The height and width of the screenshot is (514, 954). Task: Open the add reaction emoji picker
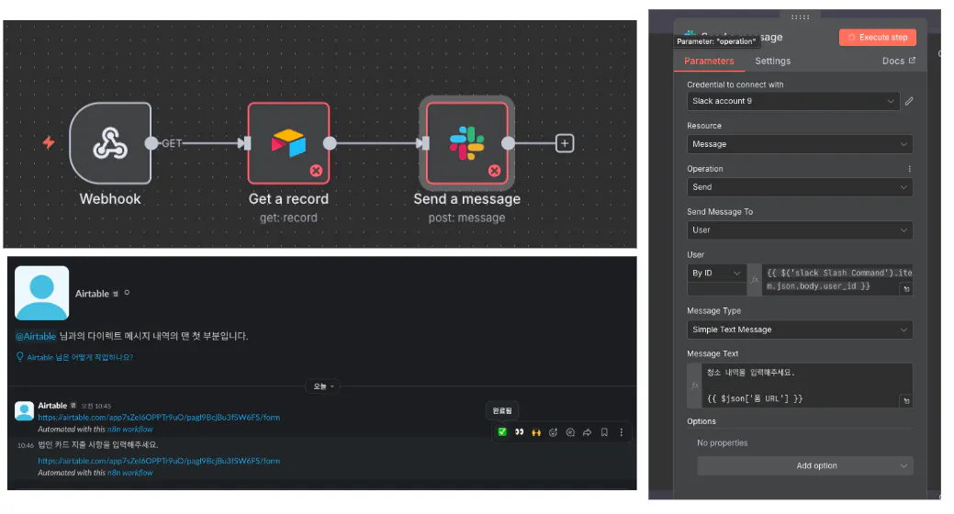[x=553, y=432]
